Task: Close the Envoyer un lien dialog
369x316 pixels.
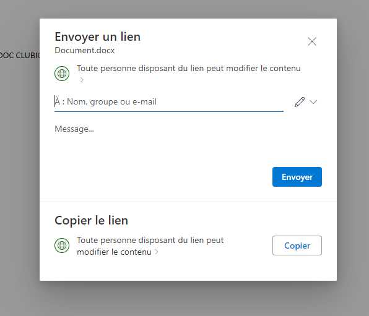Action: 312,41
